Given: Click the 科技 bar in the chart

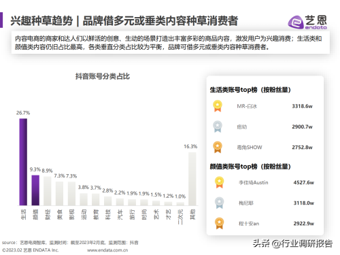Looking at the screenshot, I should 108,201.
